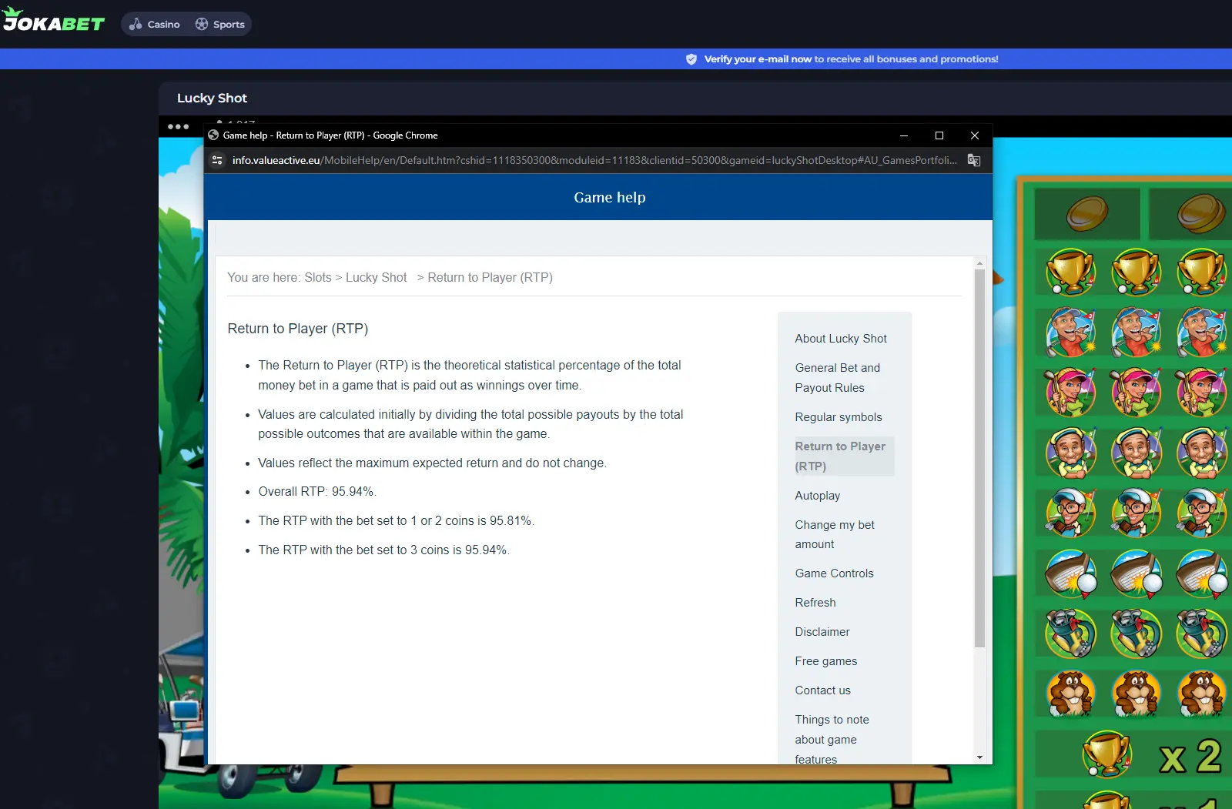
Task: Click the shield icon in the verify banner
Action: click(691, 59)
